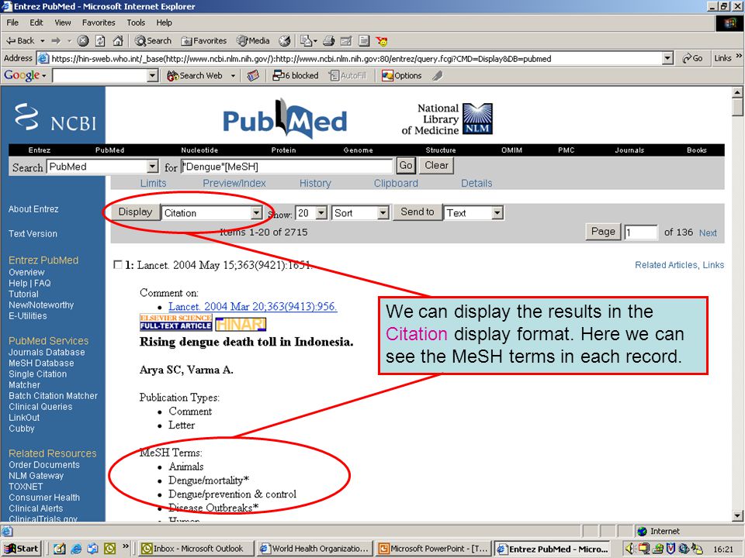
Task: Click the 6 blocked popup blocker
Action: coord(296,75)
